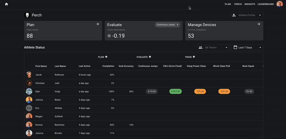Image resolution: width=286 pixels, height=139 pixels.
Task: Open Megan Schleck's avatar
Action: pos(29,117)
